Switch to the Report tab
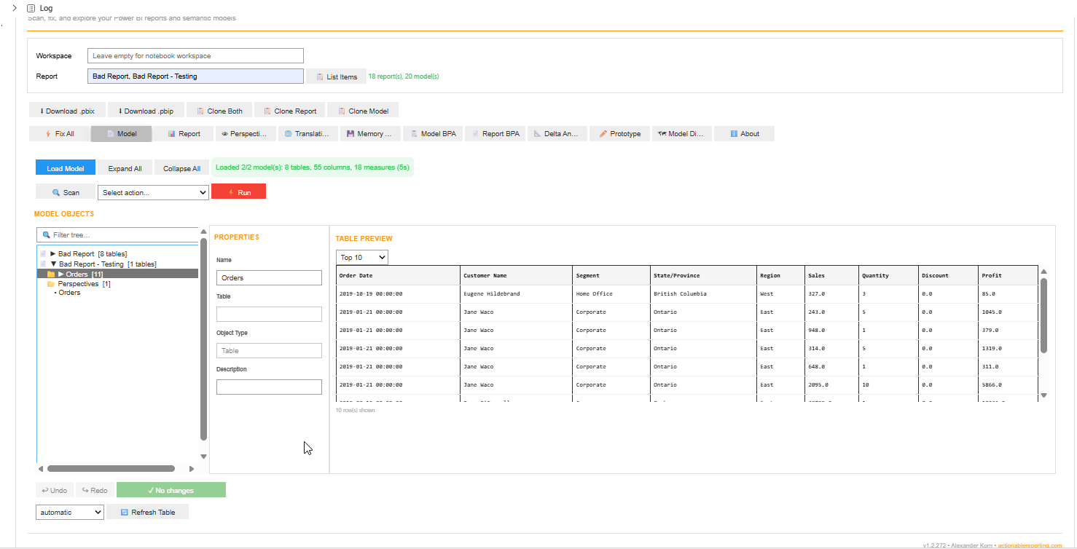This screenshot has width=1077, height=549. [x=184, y=133]
